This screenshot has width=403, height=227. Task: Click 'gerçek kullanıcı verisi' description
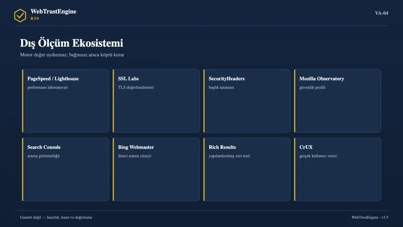318,156
